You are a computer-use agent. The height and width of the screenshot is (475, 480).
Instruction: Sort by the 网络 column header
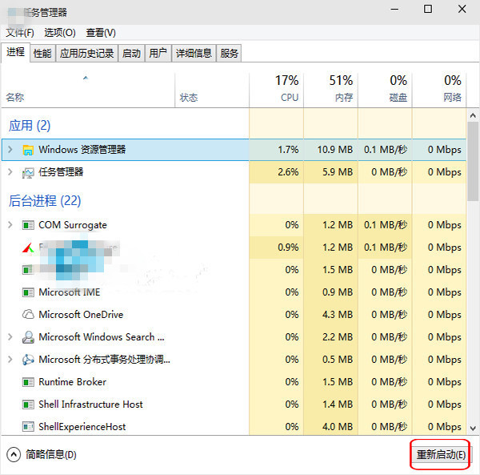click(439, 90)
